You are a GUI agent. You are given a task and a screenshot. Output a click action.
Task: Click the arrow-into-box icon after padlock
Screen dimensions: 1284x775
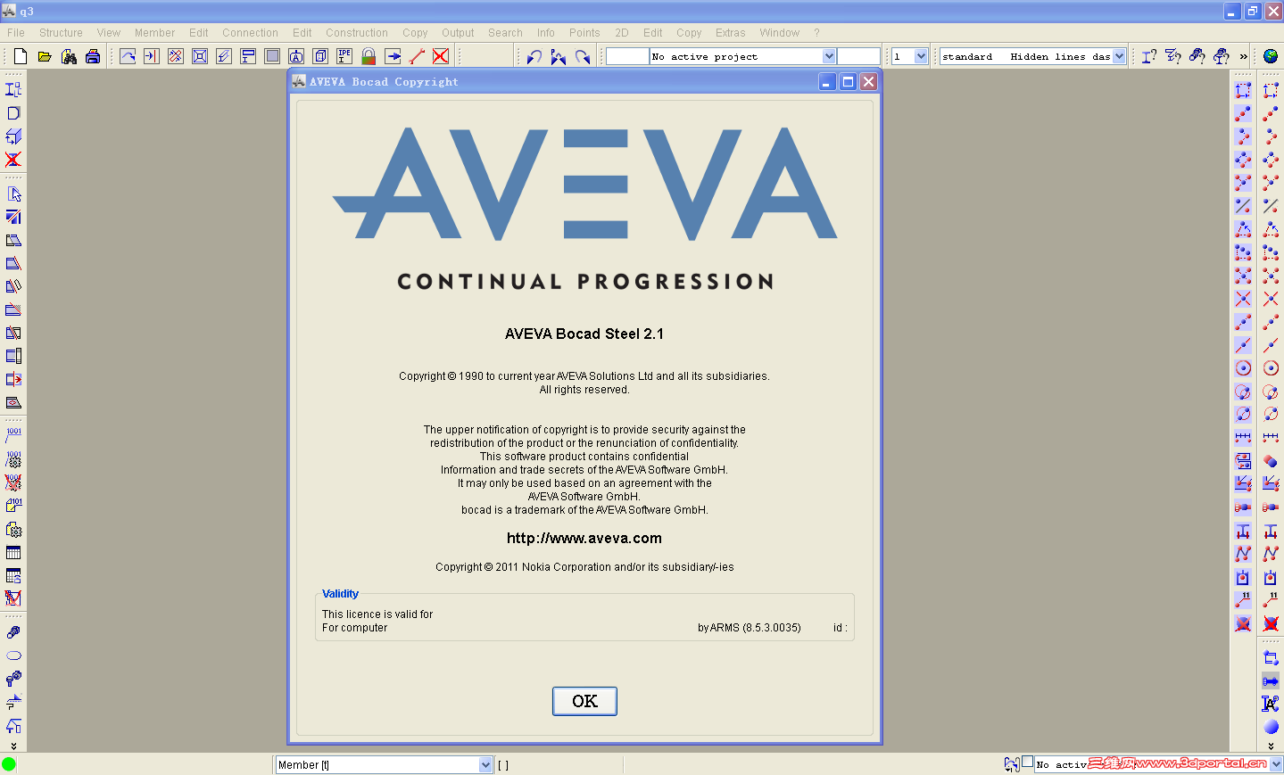(393, 56)
